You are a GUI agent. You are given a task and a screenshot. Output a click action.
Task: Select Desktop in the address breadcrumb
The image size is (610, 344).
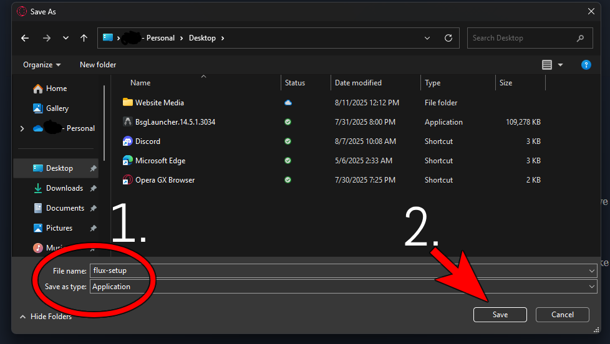pos(202,38)
